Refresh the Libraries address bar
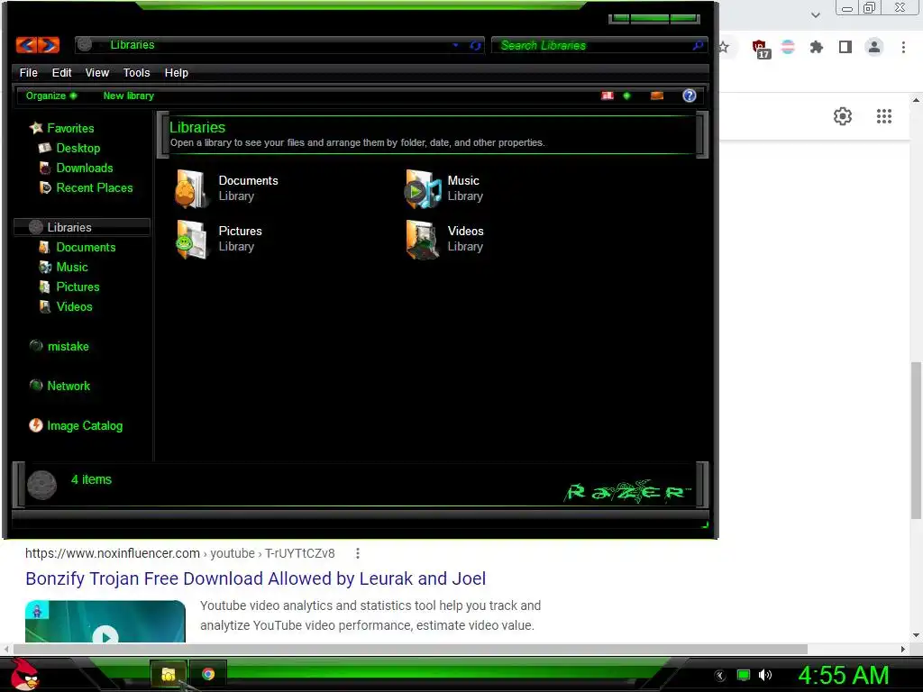Viewport: 923px width, 692px height. point(475,45)
